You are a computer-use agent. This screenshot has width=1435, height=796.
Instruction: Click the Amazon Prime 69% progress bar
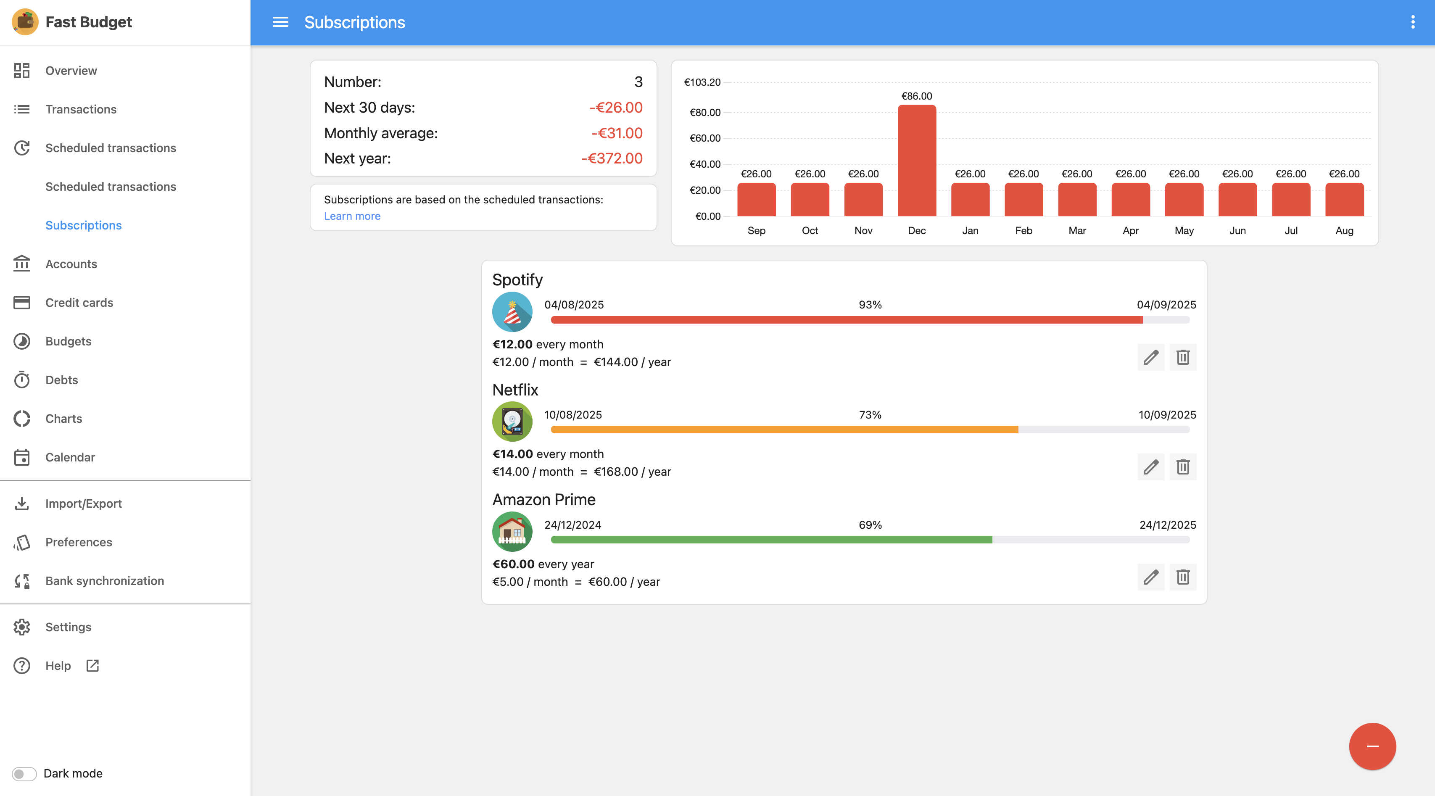point(870,540)
